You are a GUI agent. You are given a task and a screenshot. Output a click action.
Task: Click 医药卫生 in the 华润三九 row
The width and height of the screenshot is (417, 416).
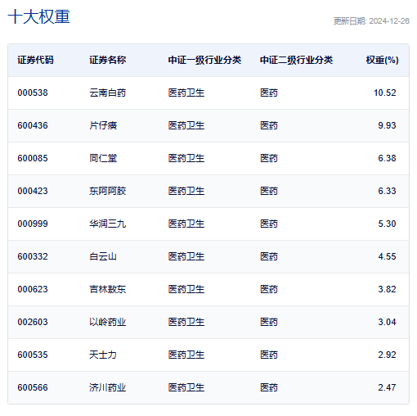click(x=186, y=224)
